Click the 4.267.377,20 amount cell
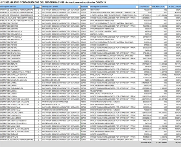 coord(145,99)
